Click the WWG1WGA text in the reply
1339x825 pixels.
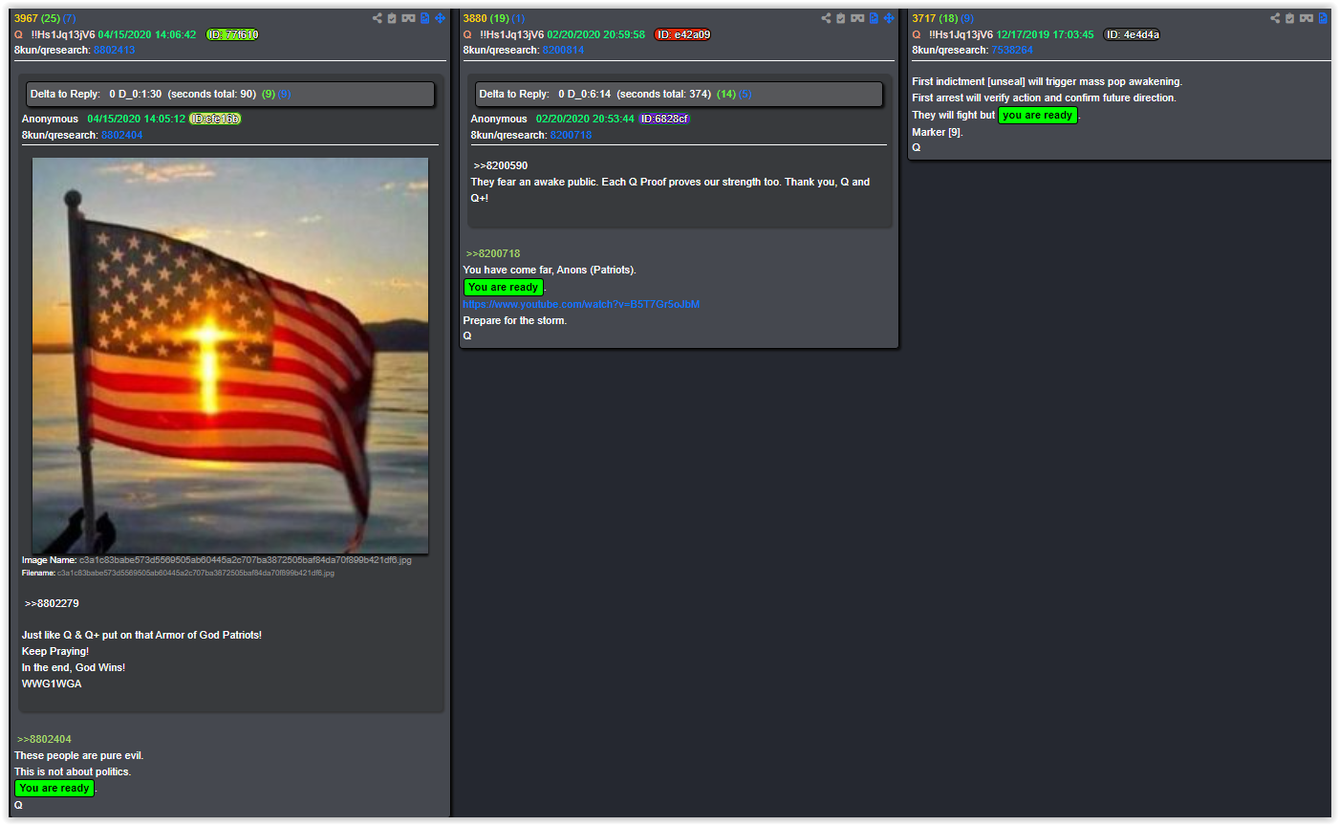coord(52,684)
